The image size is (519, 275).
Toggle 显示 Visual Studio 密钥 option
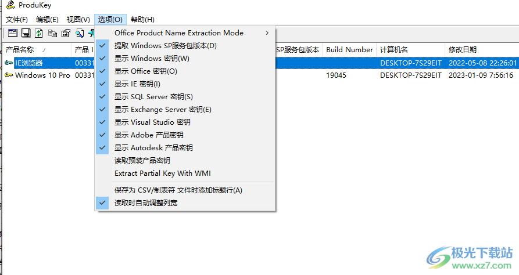click(x=185, y=122)
